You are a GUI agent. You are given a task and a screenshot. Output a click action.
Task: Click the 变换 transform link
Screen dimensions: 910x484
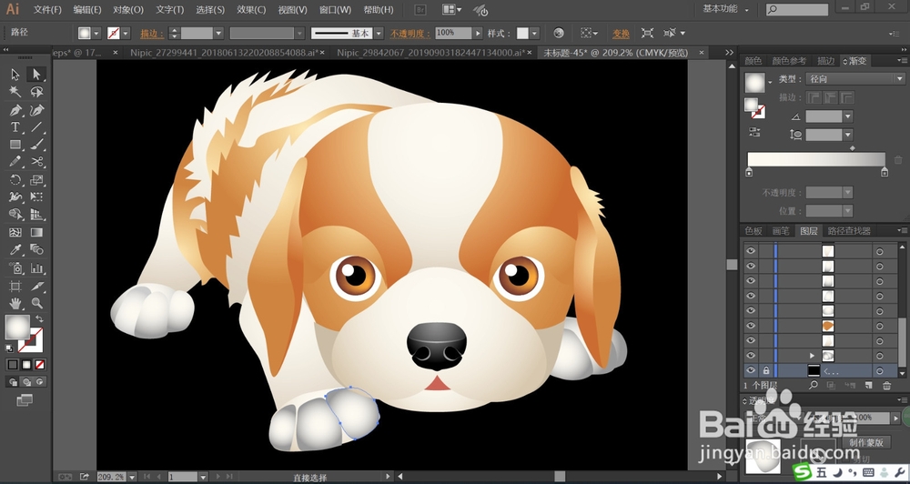tap(621, 34)
